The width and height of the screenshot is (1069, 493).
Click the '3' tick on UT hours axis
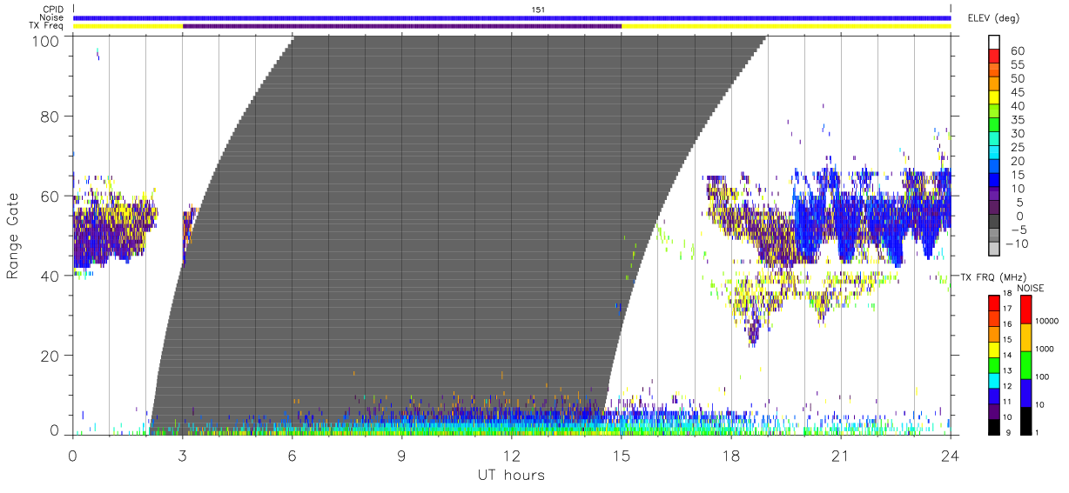click(183, 455)
